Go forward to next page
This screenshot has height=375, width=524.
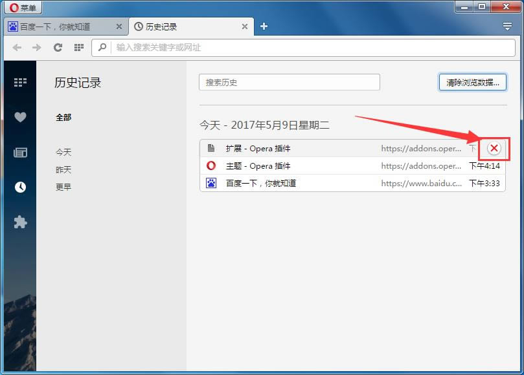click(37, 47)
